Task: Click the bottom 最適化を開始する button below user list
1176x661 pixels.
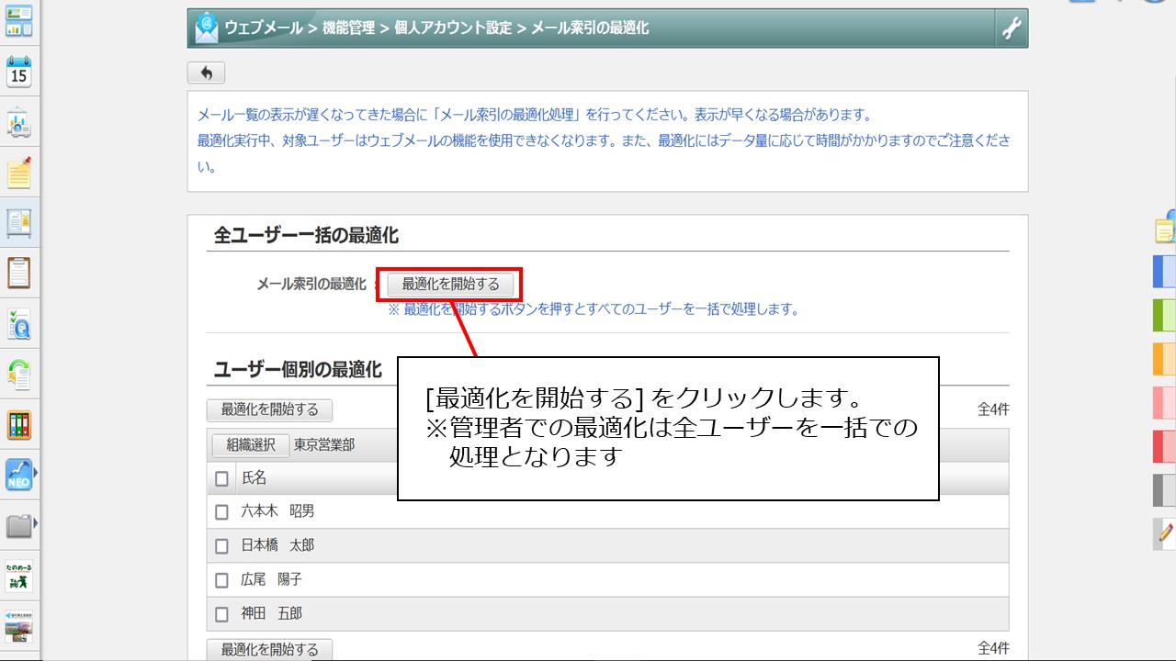Action: coord(269,649)
